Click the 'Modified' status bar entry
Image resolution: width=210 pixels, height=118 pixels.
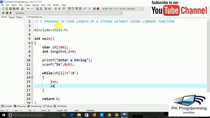click(90, 110)
